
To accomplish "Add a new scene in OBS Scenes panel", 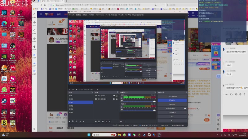I will (x=69, y=121).
